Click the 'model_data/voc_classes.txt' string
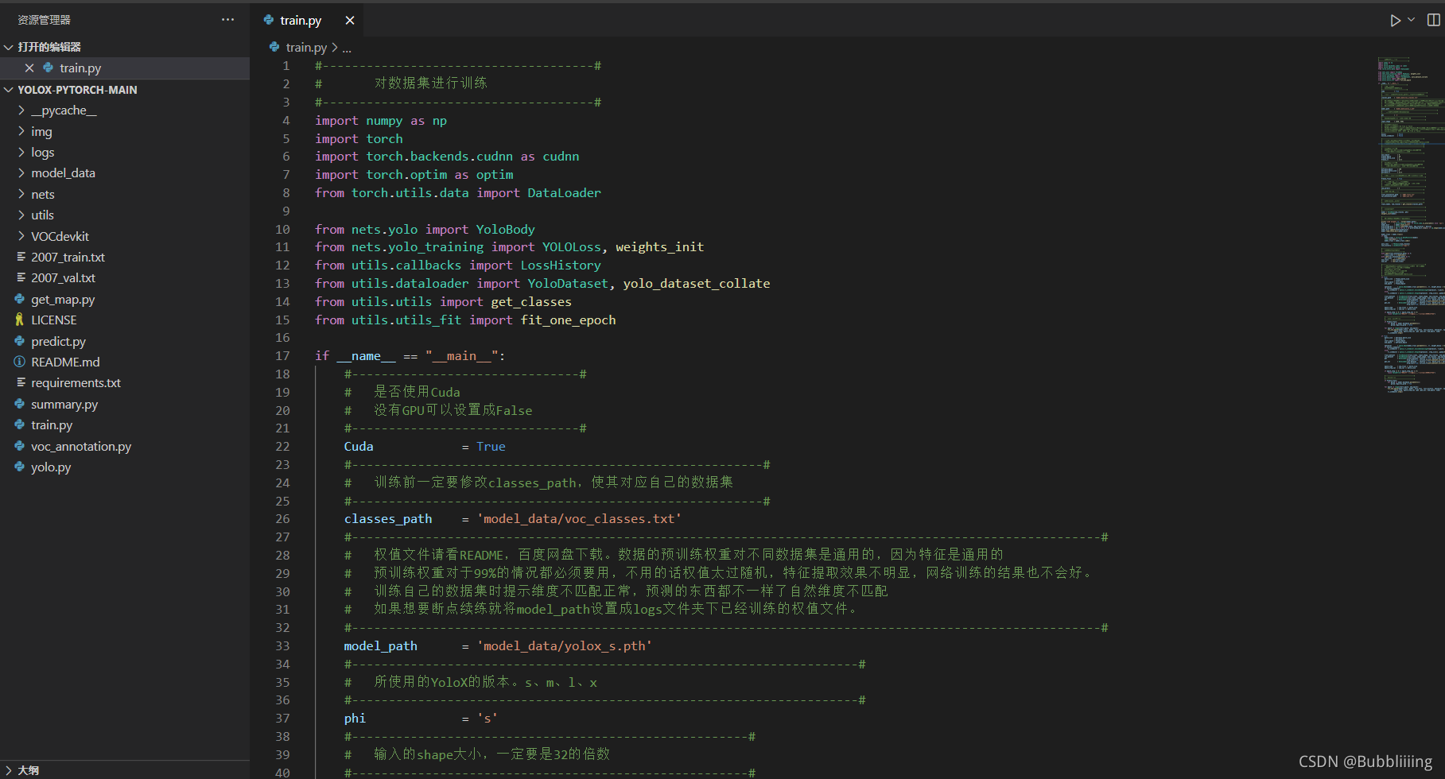The height and width of the screenshot is (779, 1445). [579, 519]
